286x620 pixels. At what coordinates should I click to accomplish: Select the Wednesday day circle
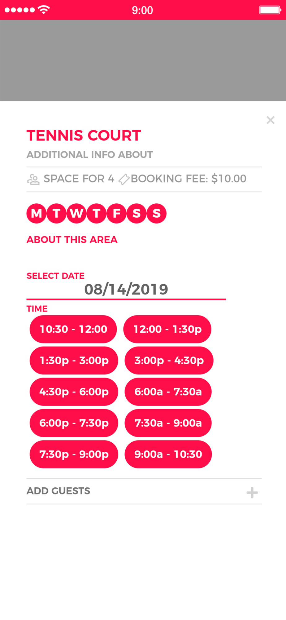tap(76, 213)
